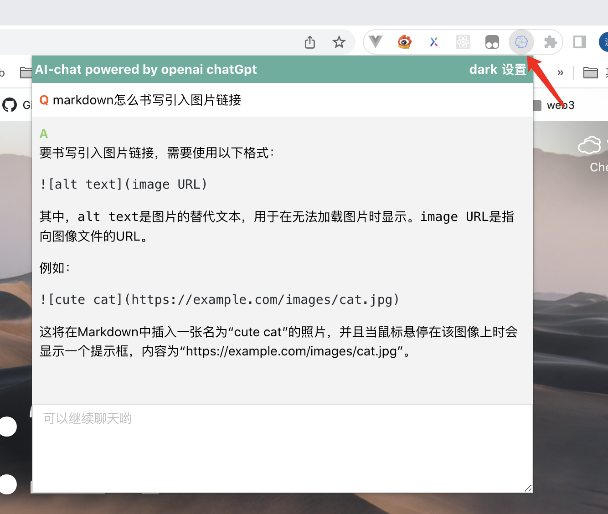Click the question text about markdown 图片链接

click(x=147, y=100)
